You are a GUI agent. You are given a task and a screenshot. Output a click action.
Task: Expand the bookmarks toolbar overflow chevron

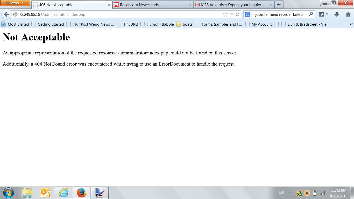tap(351, 24)
